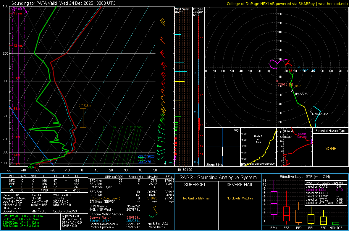Viewport: 349px width, 231px height.
Task: Click the '1km & 6km AGL Wind Barbs' caption
Action: 157,225
